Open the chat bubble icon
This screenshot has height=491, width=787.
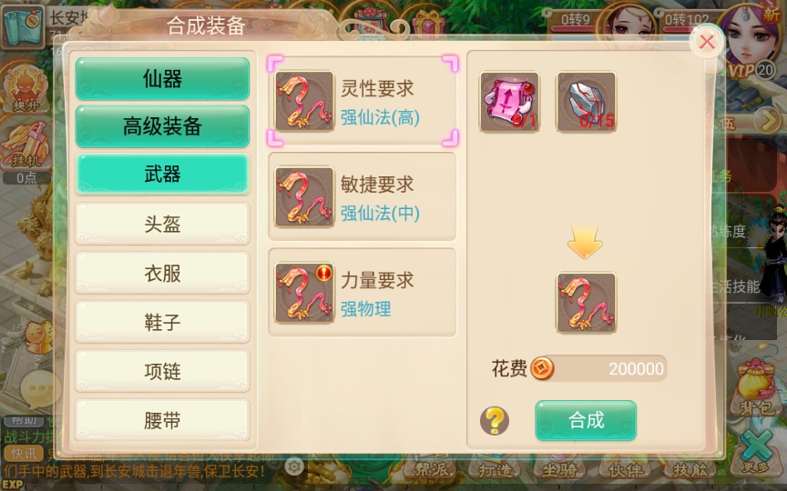pyautogui.click(x=39, y=389)
